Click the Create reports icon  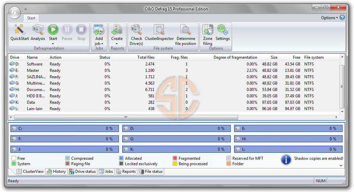tap(117, 30)
